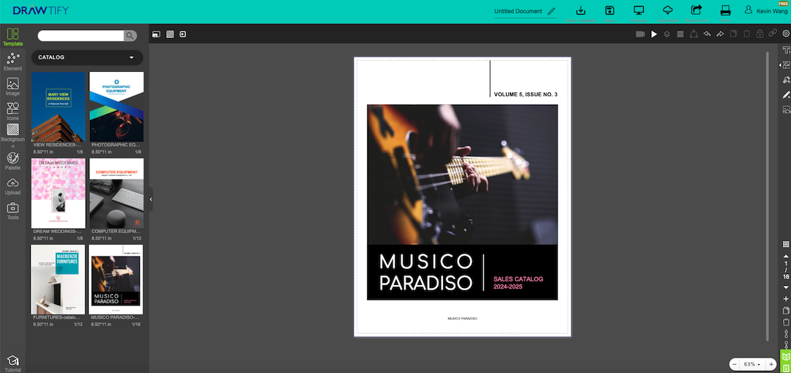Edit the Untitled Document name pencil
The height and width of the screenshot is (373, 791).
click(x=552, y=11)
